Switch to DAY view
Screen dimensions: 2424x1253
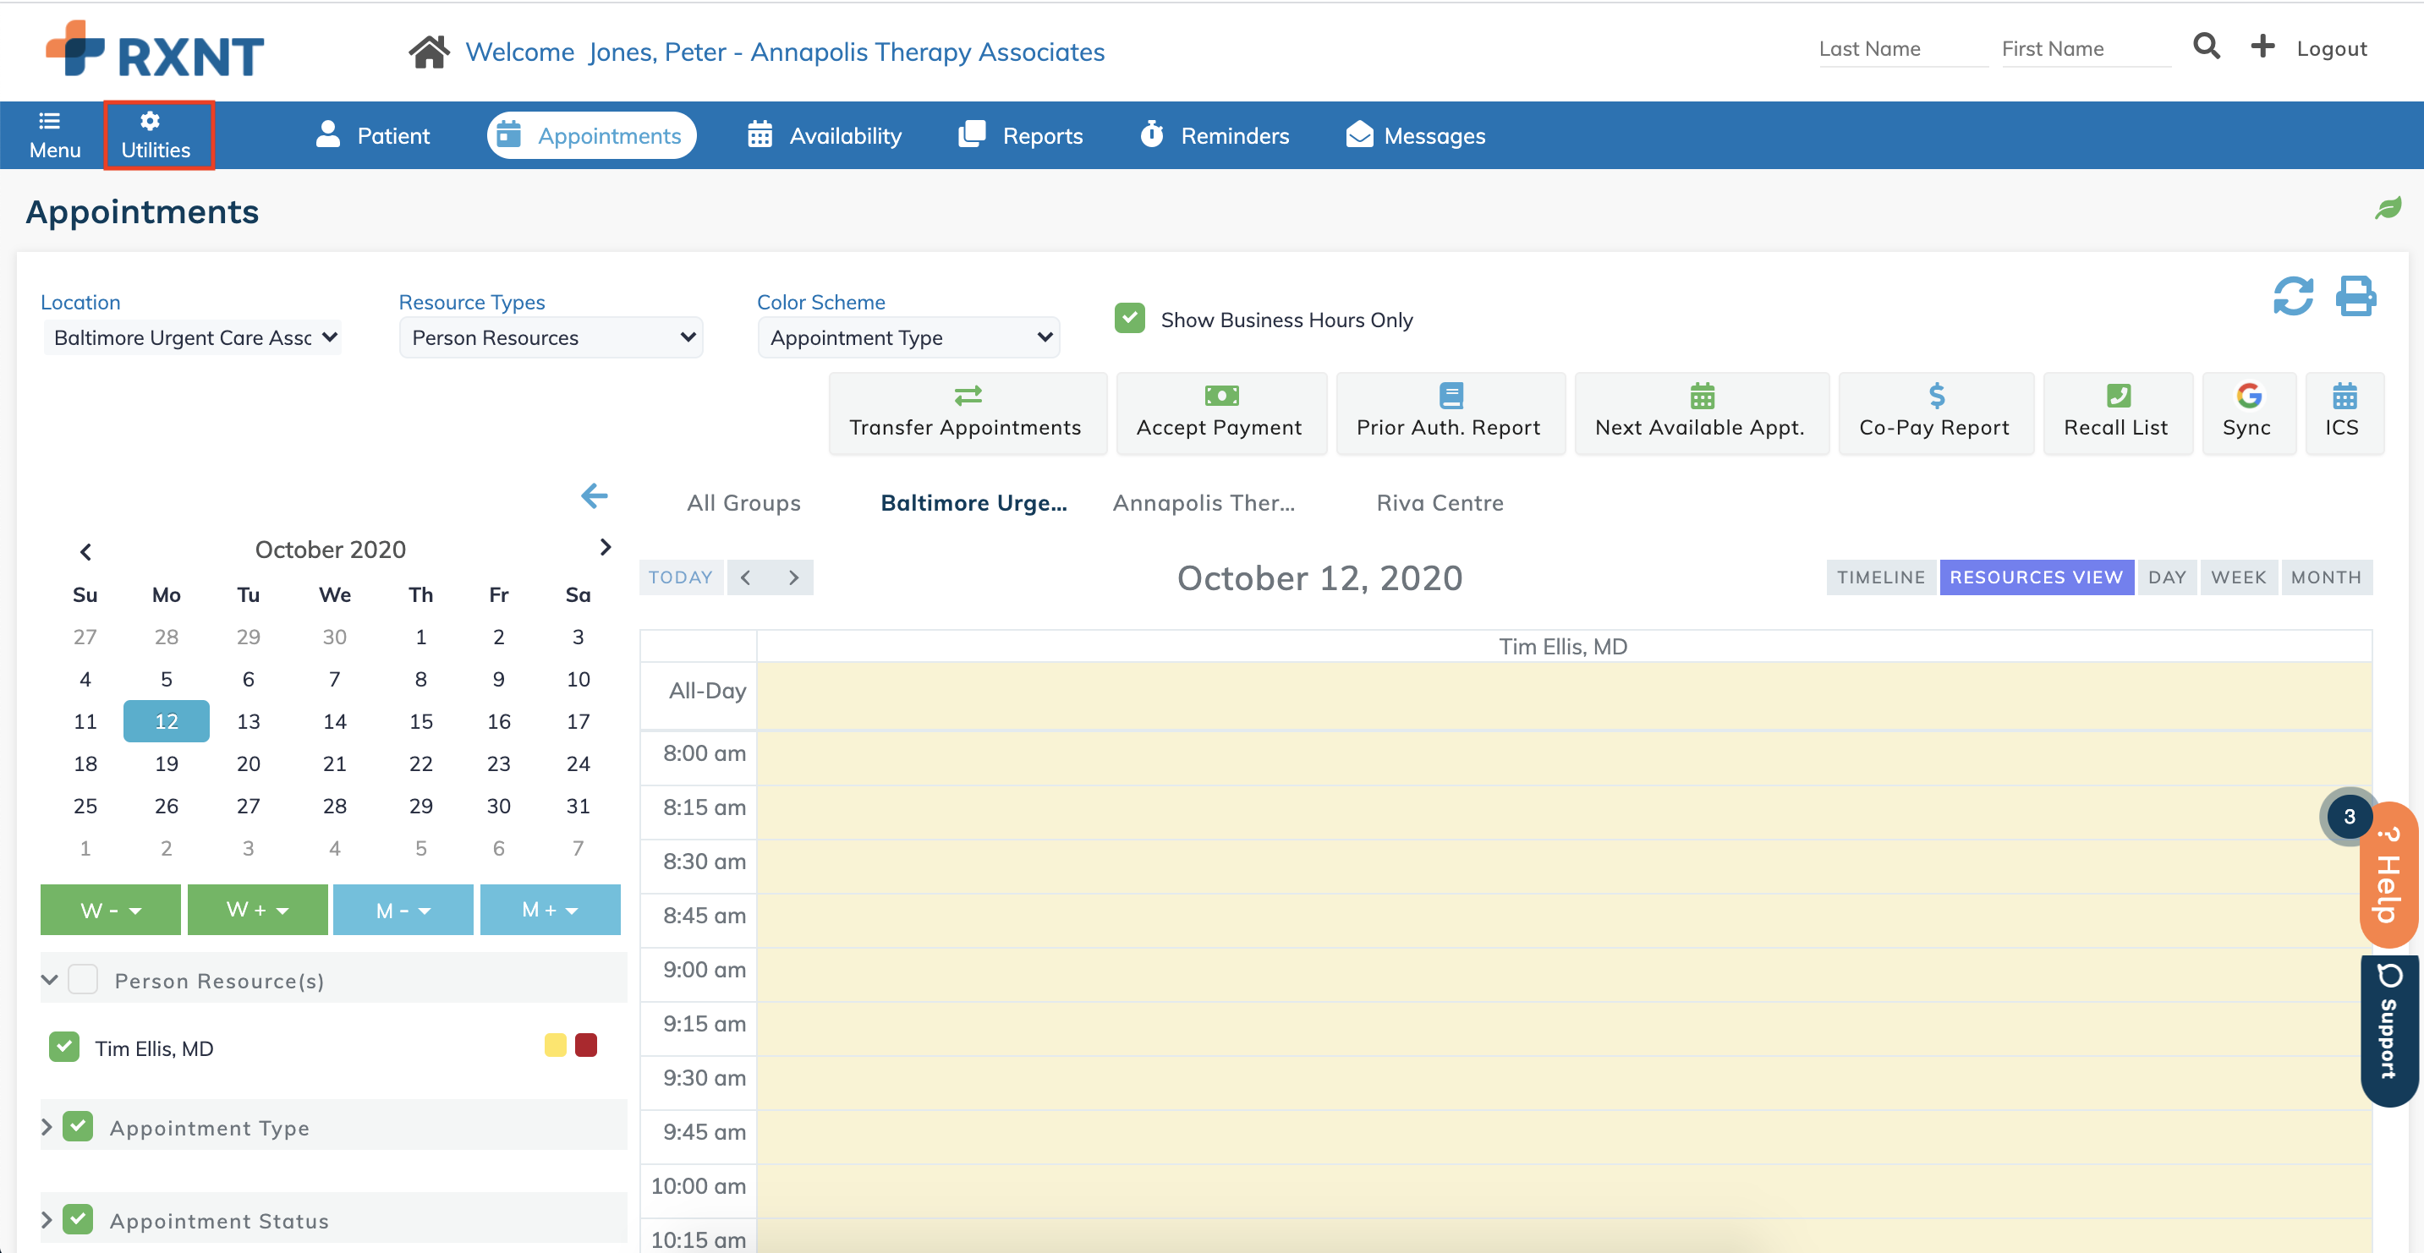[2167, 577]
